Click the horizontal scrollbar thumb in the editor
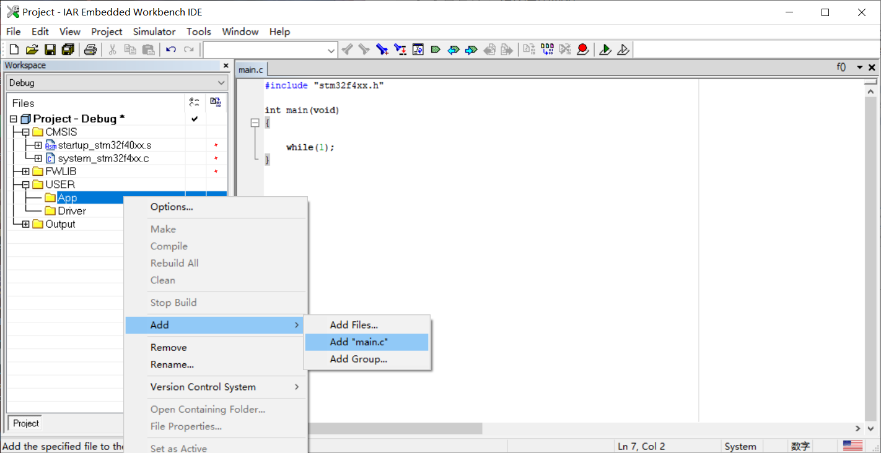Viewport: 881px width, 453px height. [x=395, y=428]
